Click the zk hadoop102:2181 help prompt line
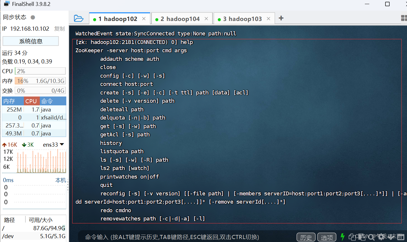Viewport: 407px width, 242px height. point(134,42)
